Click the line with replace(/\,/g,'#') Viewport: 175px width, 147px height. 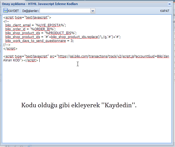click(x=63, y=37)
